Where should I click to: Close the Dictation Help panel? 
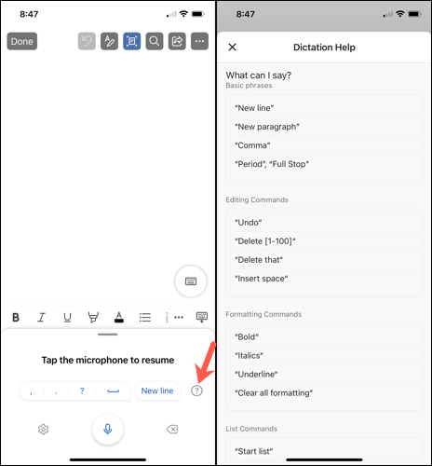click(233, 48)
